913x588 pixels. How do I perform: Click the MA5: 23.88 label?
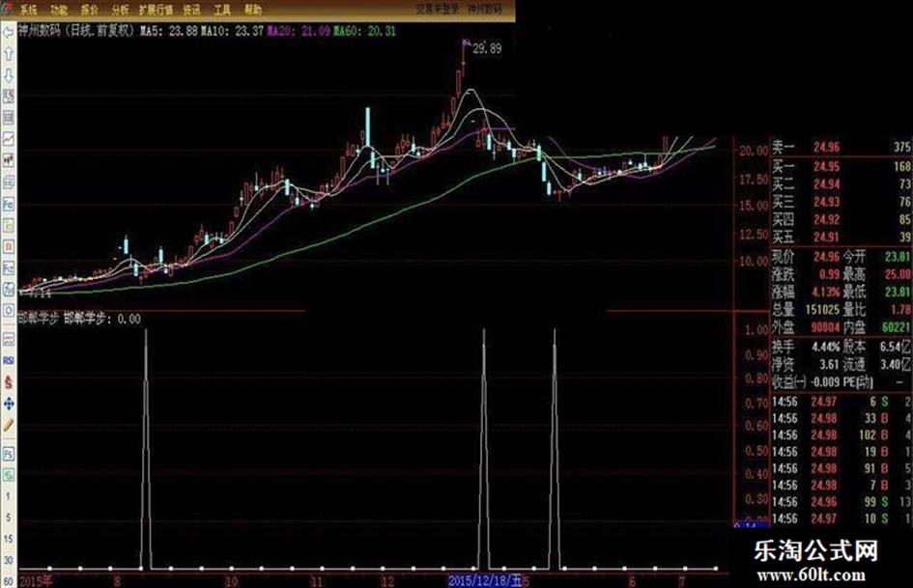(169, 31)
